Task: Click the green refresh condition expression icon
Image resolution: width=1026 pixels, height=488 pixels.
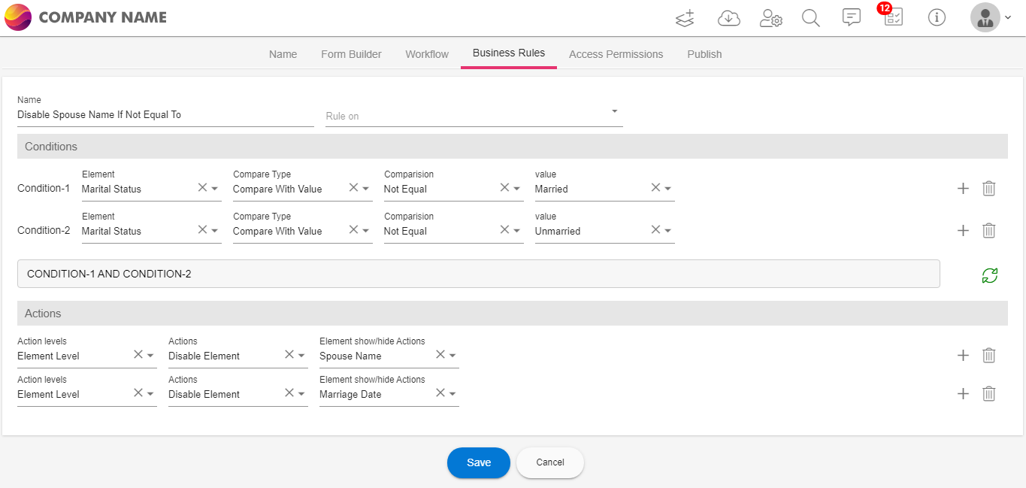Action: click(989, 275)
